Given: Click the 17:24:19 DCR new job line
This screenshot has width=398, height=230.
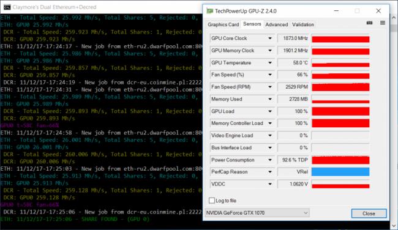Looking at the screenshot, I should (x=103, y=82).
